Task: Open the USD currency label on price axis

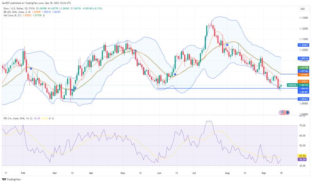Action: click(x=302, y=9)
